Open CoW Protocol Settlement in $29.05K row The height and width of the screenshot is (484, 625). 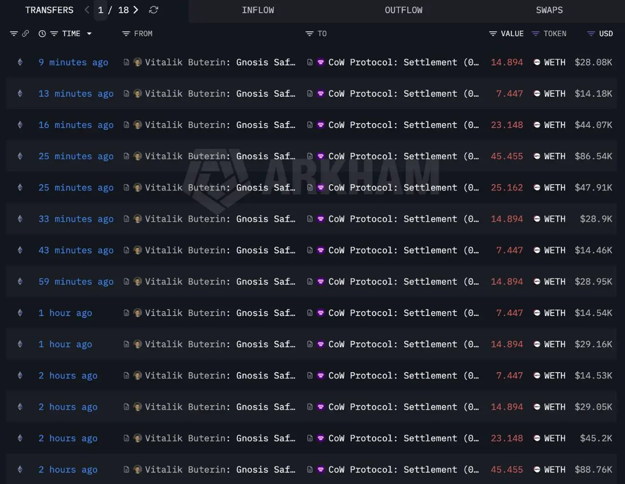(404, 407)
